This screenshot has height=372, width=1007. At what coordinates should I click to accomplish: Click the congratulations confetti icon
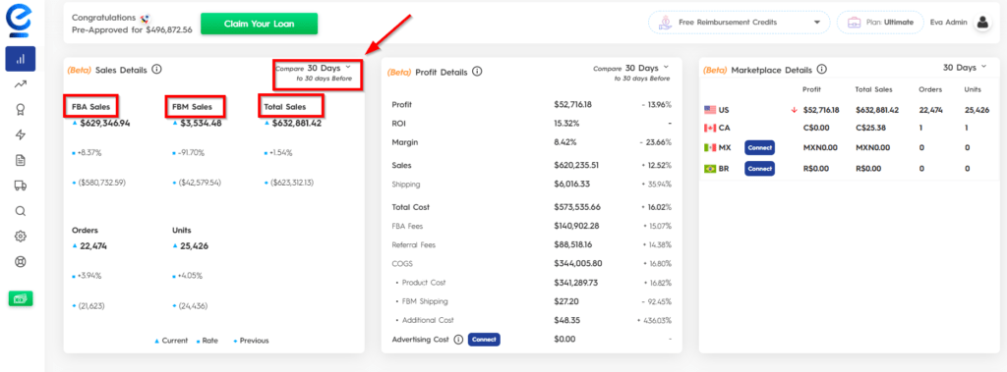pos(145,18)
